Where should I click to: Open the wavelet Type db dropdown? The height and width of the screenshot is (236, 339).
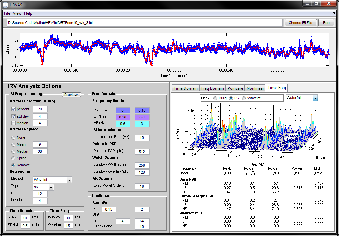pyautogui.click(x=51, y=187)
